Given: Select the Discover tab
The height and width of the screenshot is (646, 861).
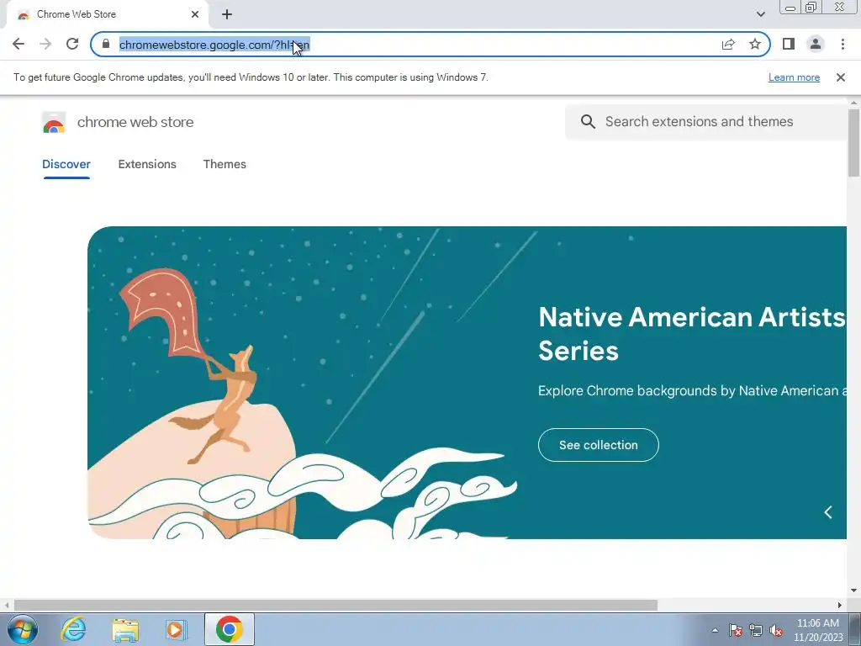Looking at the screenshot, I should tap(66, 164).
